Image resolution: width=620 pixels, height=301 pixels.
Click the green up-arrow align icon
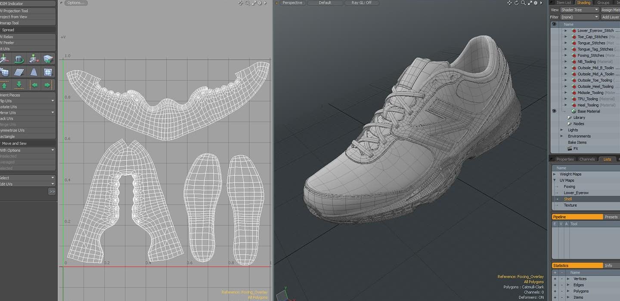click(x=5, y=85)
